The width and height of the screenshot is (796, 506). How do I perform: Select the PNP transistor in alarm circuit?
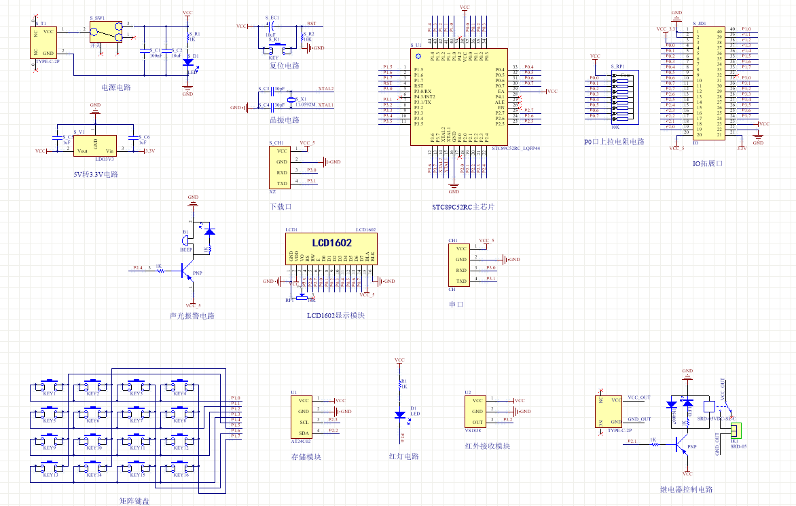pyautogui.click(x=187, y=271)
